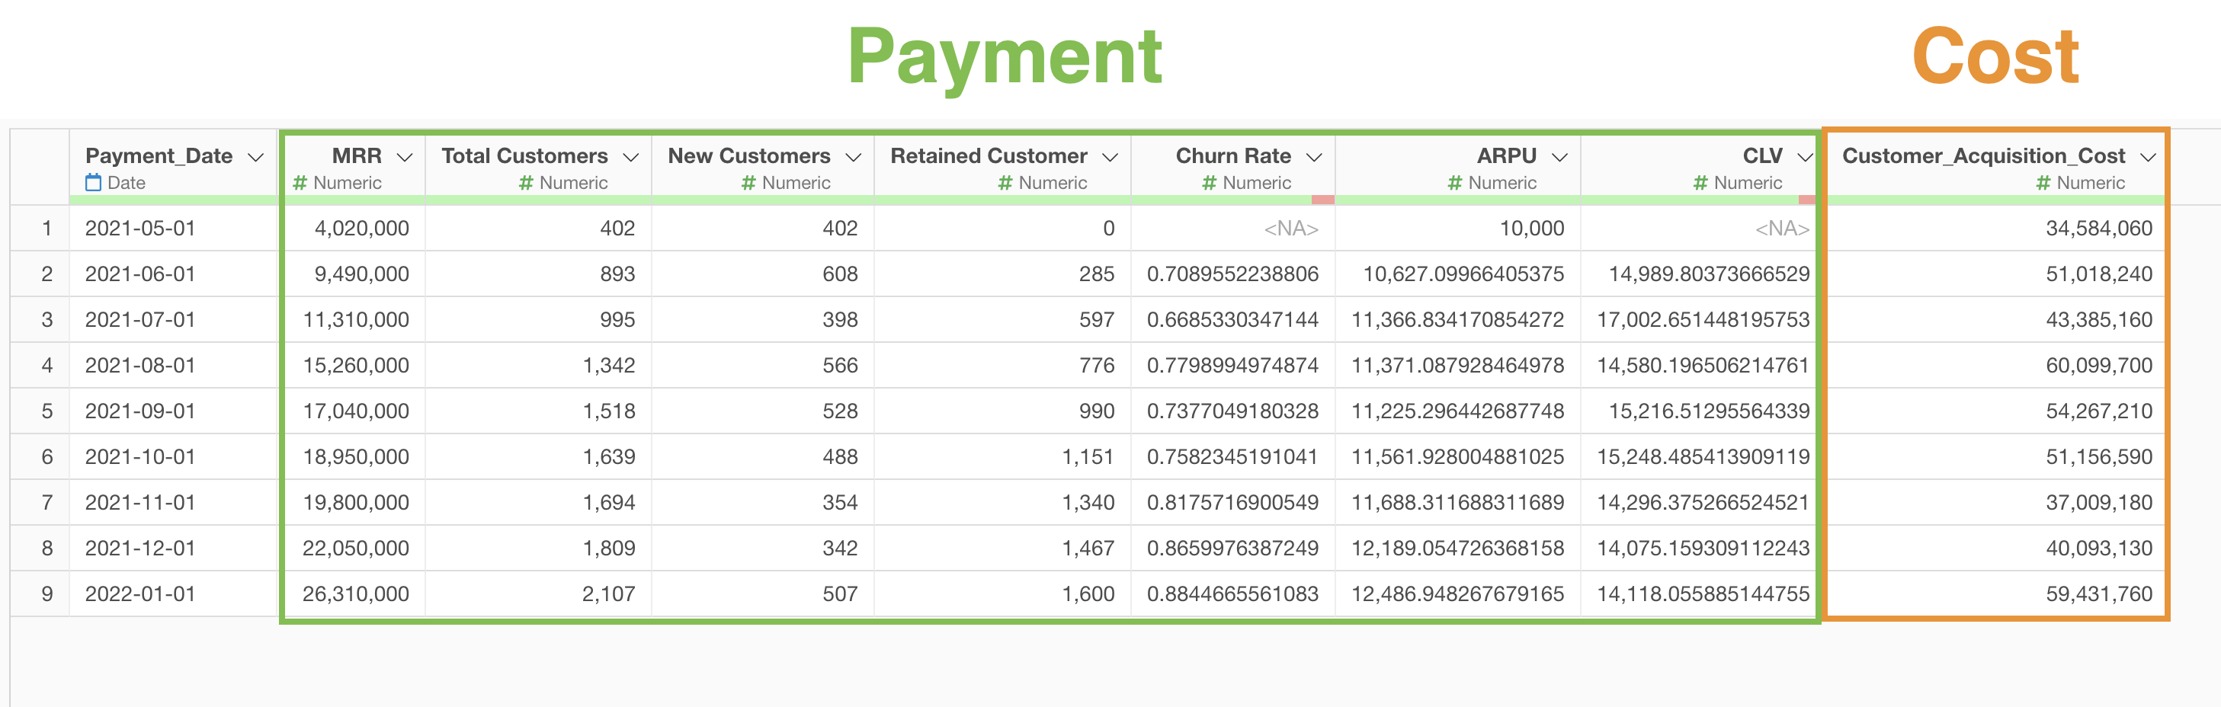Click Retained Customer value 0

point(1109,229)
